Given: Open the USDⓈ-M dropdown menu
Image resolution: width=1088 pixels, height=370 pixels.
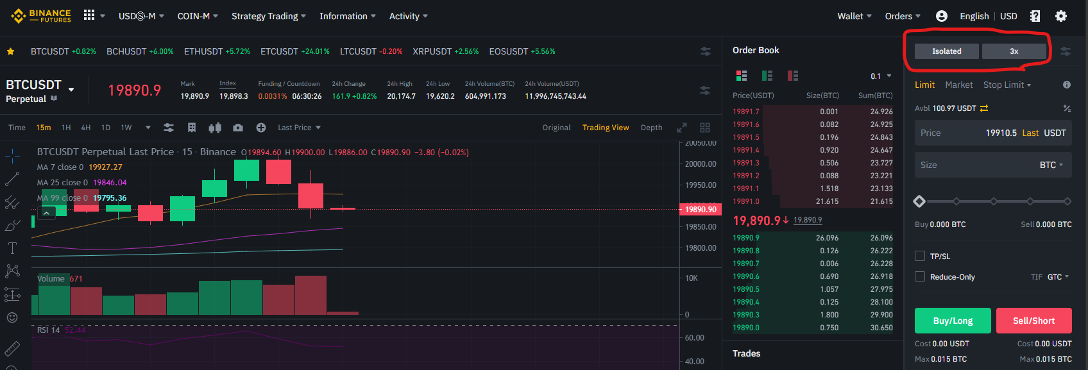Looking at the screenshot, I should point(141,16).
